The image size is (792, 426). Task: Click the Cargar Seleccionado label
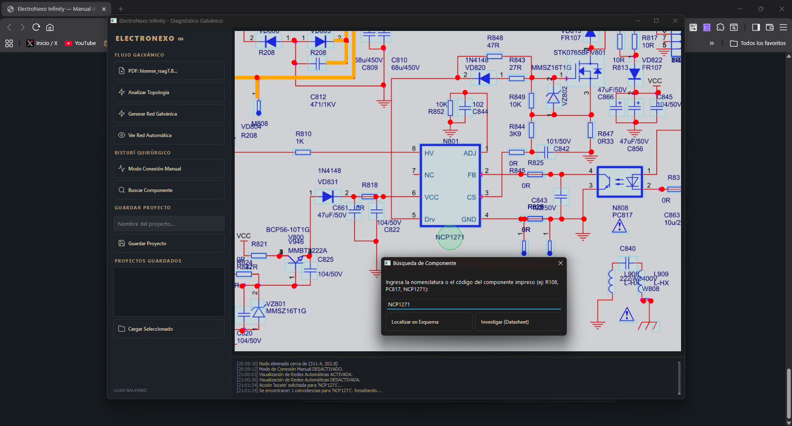(x=151, y=329)
